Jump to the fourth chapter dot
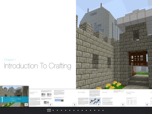 [61, 111]
